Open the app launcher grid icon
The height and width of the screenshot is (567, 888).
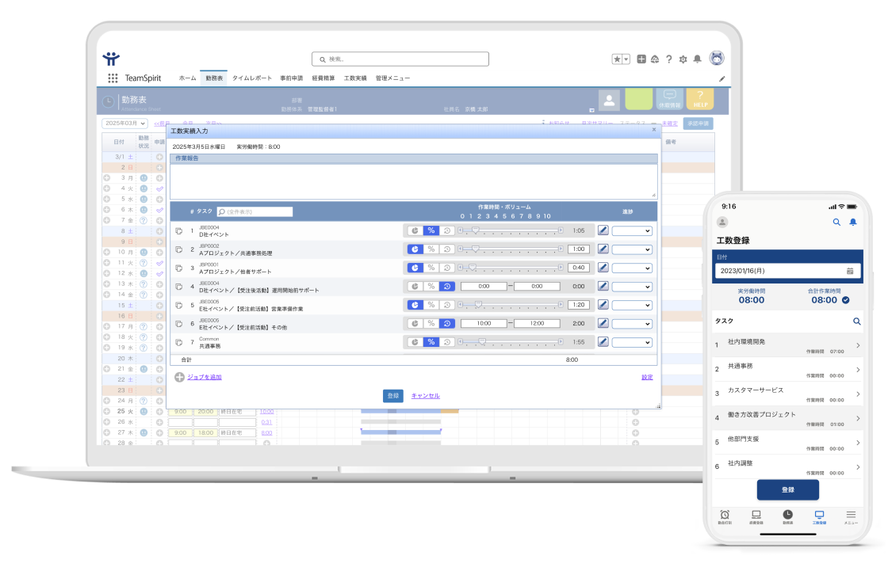113,78
